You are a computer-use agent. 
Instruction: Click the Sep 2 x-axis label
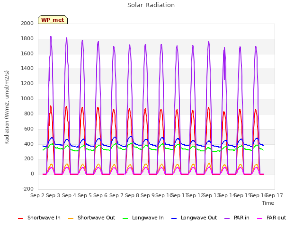tap(37, 195)
